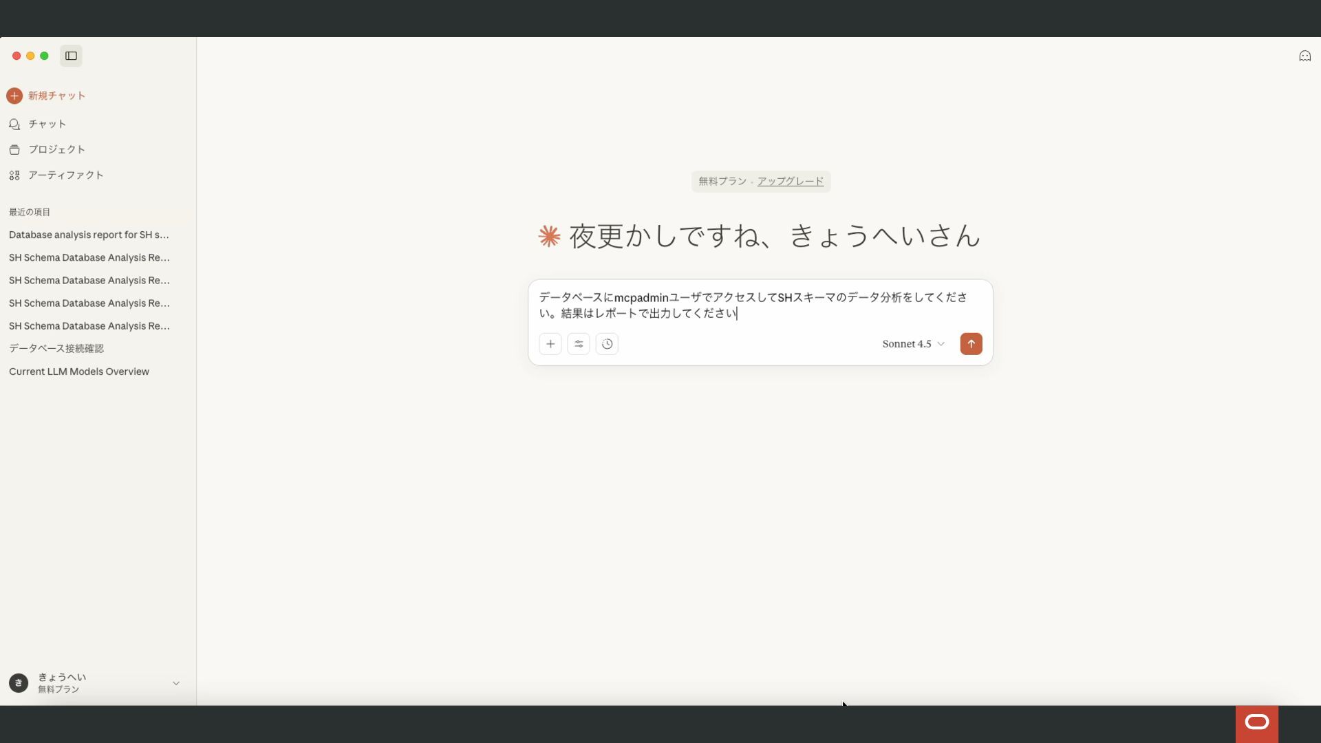The height and width of the screenshot is (743, 1321).
Task: Click the 新規チャット new chat label
Action: tap(57, 96)
